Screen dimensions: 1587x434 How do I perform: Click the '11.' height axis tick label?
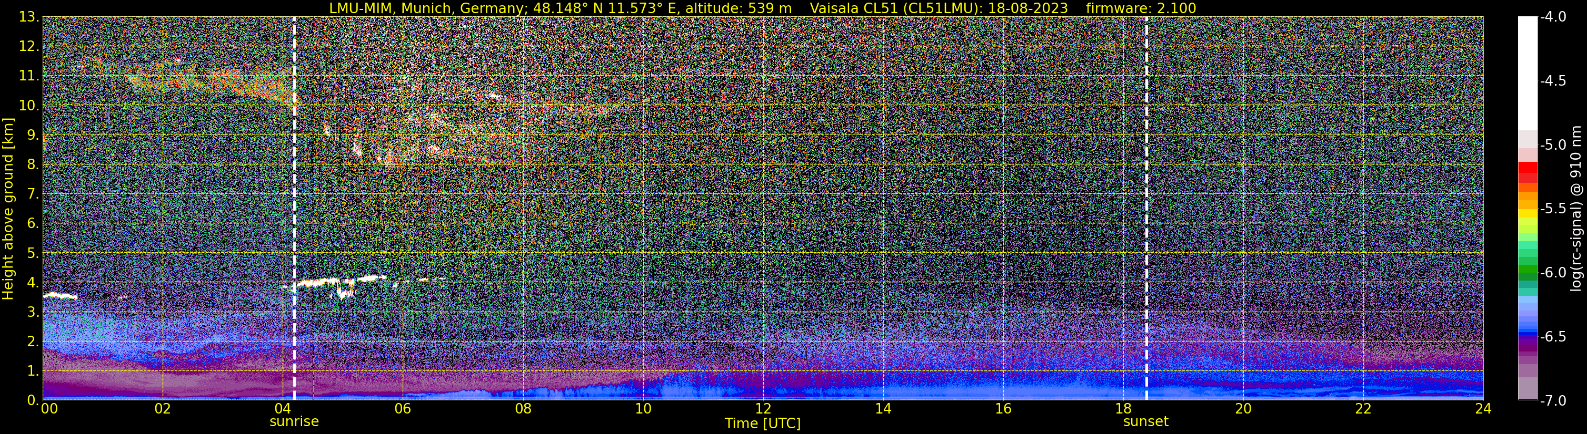tap(29, 76)
